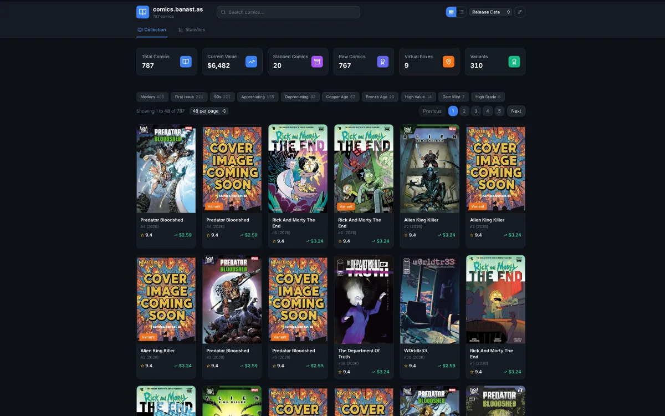Enable the First Issue filter

(x=189, y=97)
